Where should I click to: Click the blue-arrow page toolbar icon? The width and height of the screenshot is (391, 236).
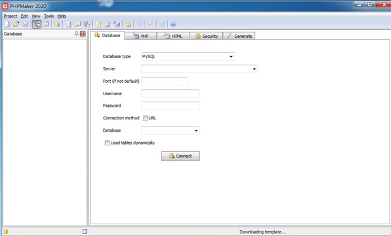[x=68, y=24]
